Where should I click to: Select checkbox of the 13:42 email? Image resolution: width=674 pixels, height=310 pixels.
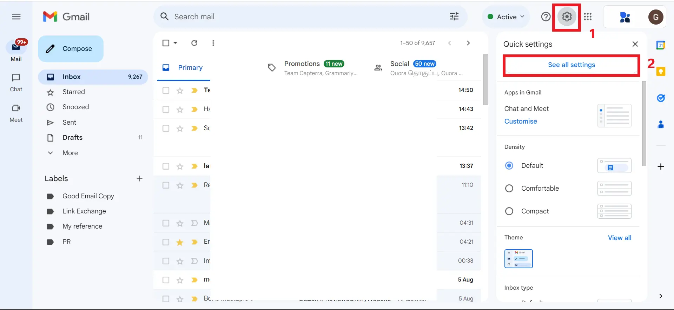[x=166, y=128]
